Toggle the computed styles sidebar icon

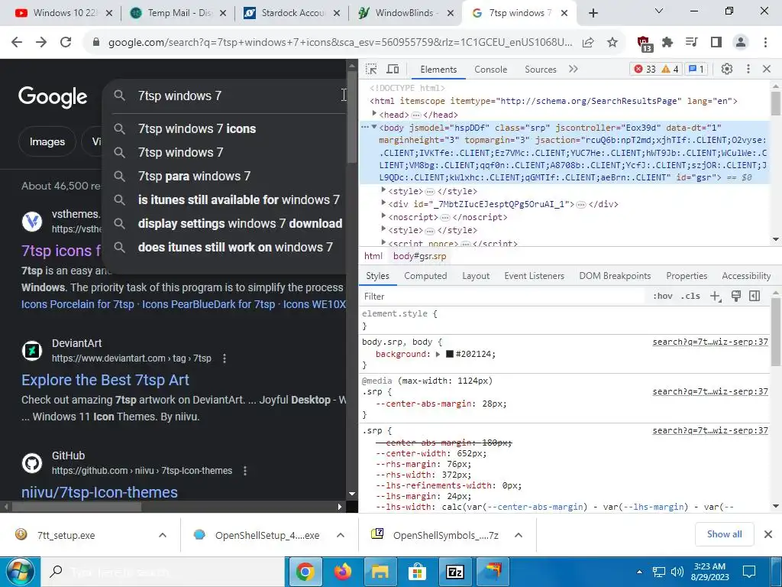(x=755, y=296)
